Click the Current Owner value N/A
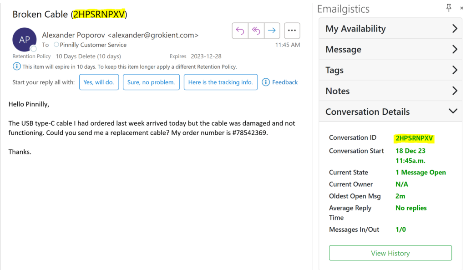 (401, 184)
